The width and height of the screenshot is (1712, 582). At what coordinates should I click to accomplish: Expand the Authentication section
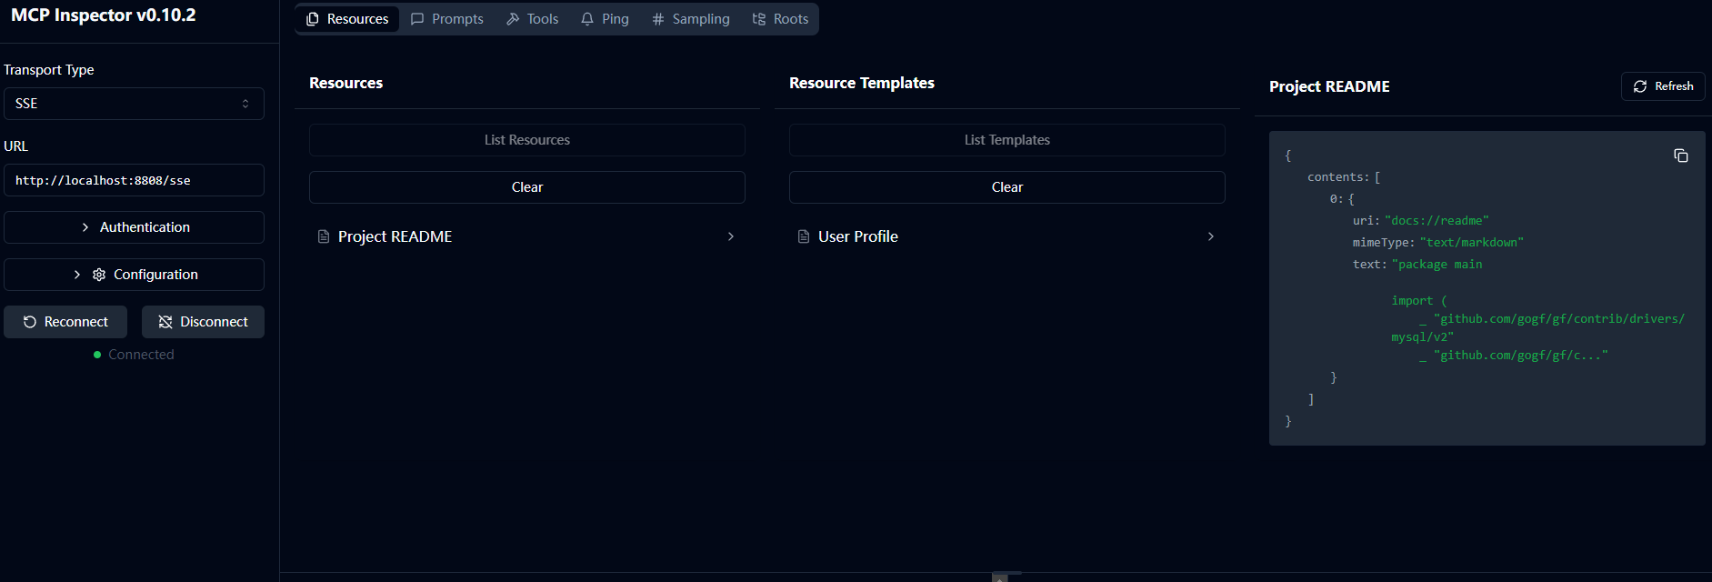coord(134,227)
